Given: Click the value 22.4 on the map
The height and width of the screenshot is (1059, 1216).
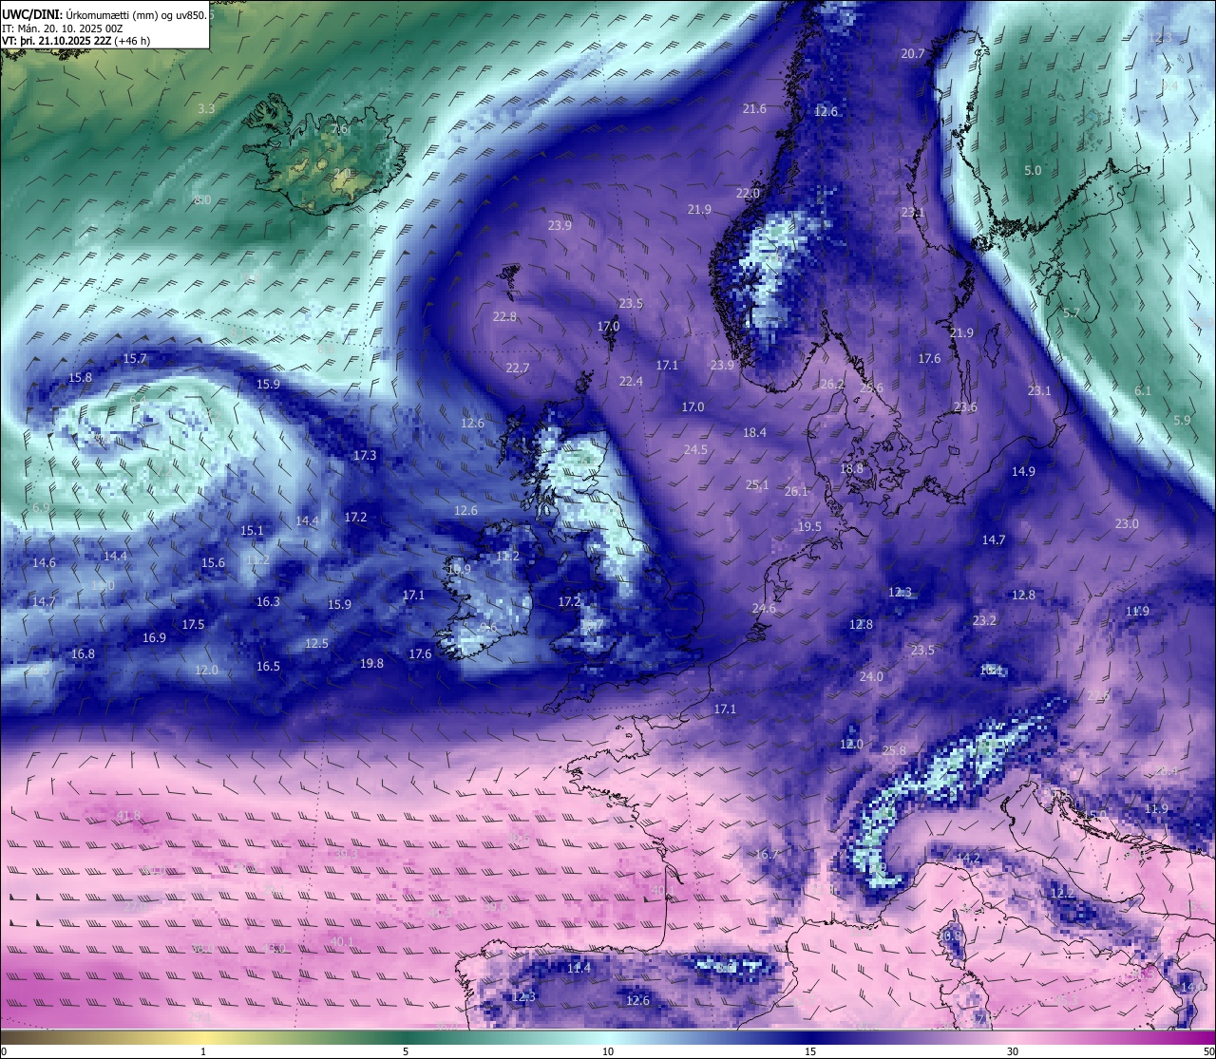Looking at the screenshot, I should pos(631,381).
